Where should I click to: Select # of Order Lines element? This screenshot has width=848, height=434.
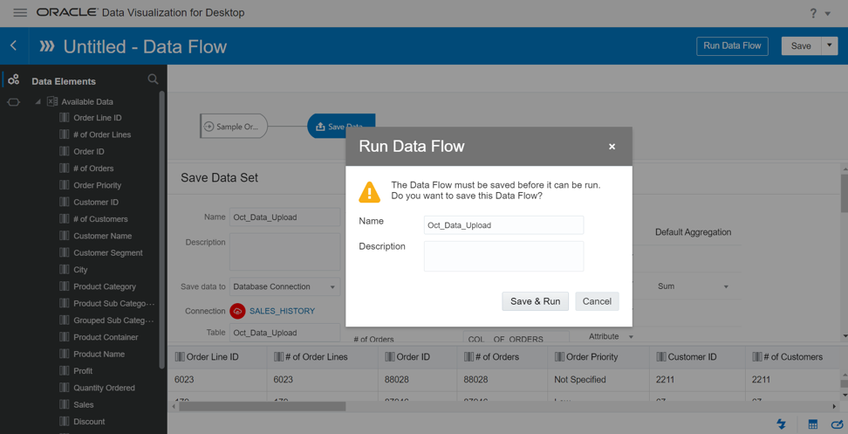[x=102, y=134]
